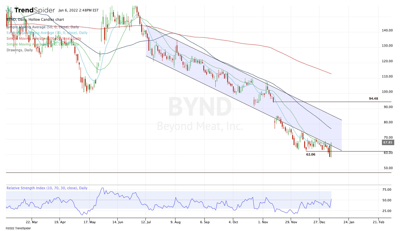Select the green Simple Moving Average legend entry
The width and height of the screenshot is (400, 231).
43,44
